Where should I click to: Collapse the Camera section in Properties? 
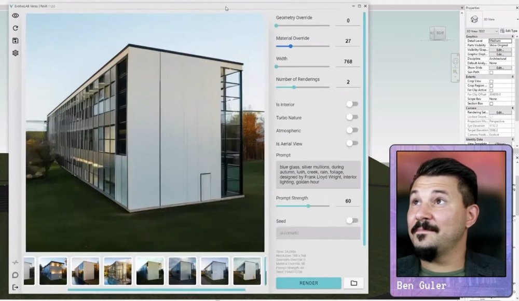pyautogui.click(x=513, y=108)
